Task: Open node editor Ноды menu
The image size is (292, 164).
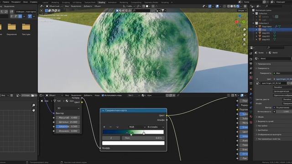Action: pos(97,95)
